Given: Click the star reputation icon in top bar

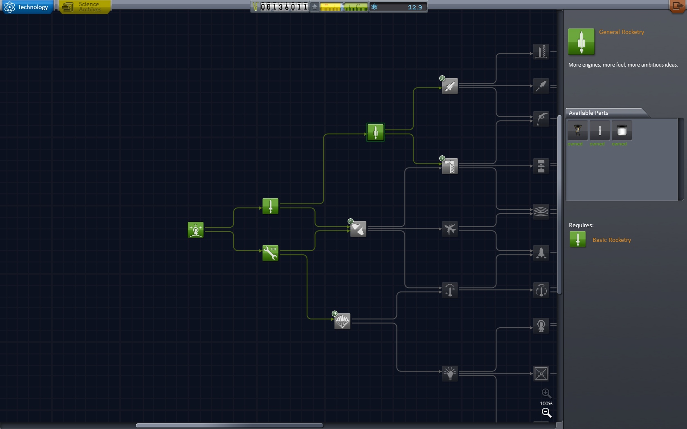Looking at the screenshot, I should (314, 7).
